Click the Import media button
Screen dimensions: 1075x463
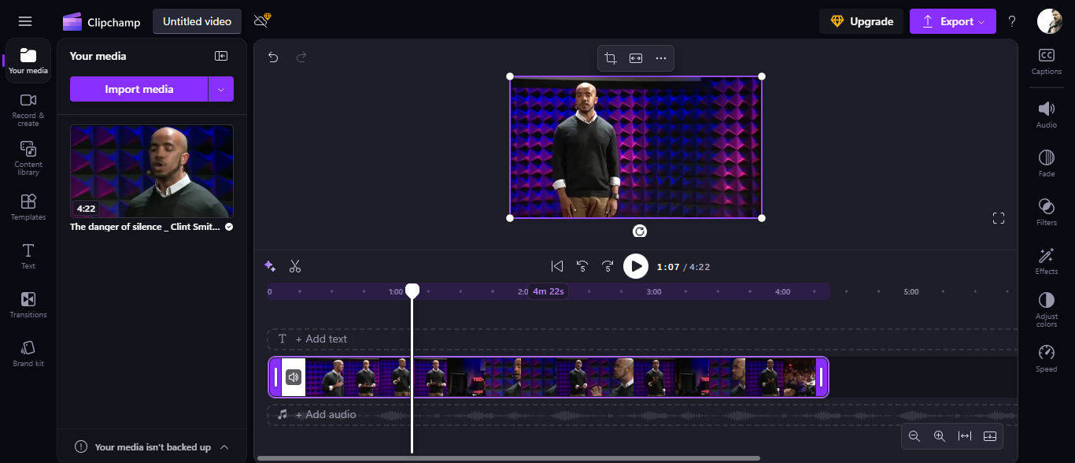(139, 89)
